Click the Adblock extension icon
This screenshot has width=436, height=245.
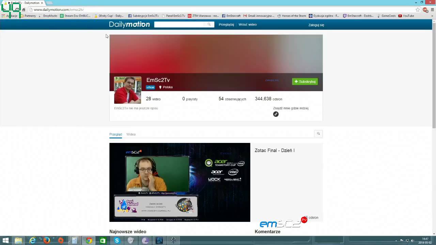425,10
